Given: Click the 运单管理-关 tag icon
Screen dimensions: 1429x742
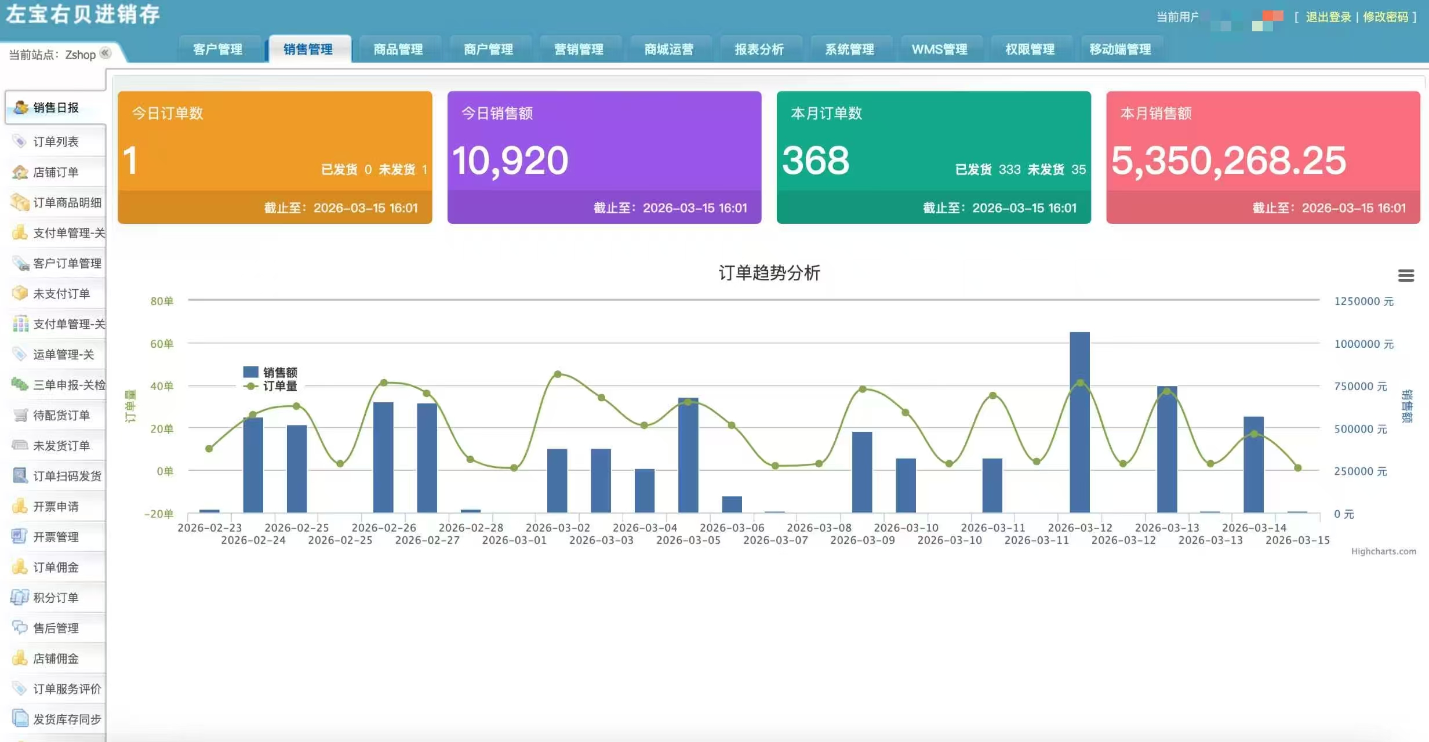Looking at the screenshot, I should click(20, 354).
